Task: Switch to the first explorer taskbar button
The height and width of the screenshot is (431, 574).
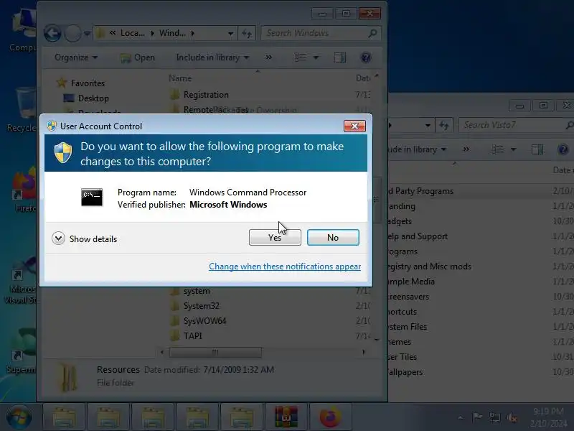Action: point(64,417)
